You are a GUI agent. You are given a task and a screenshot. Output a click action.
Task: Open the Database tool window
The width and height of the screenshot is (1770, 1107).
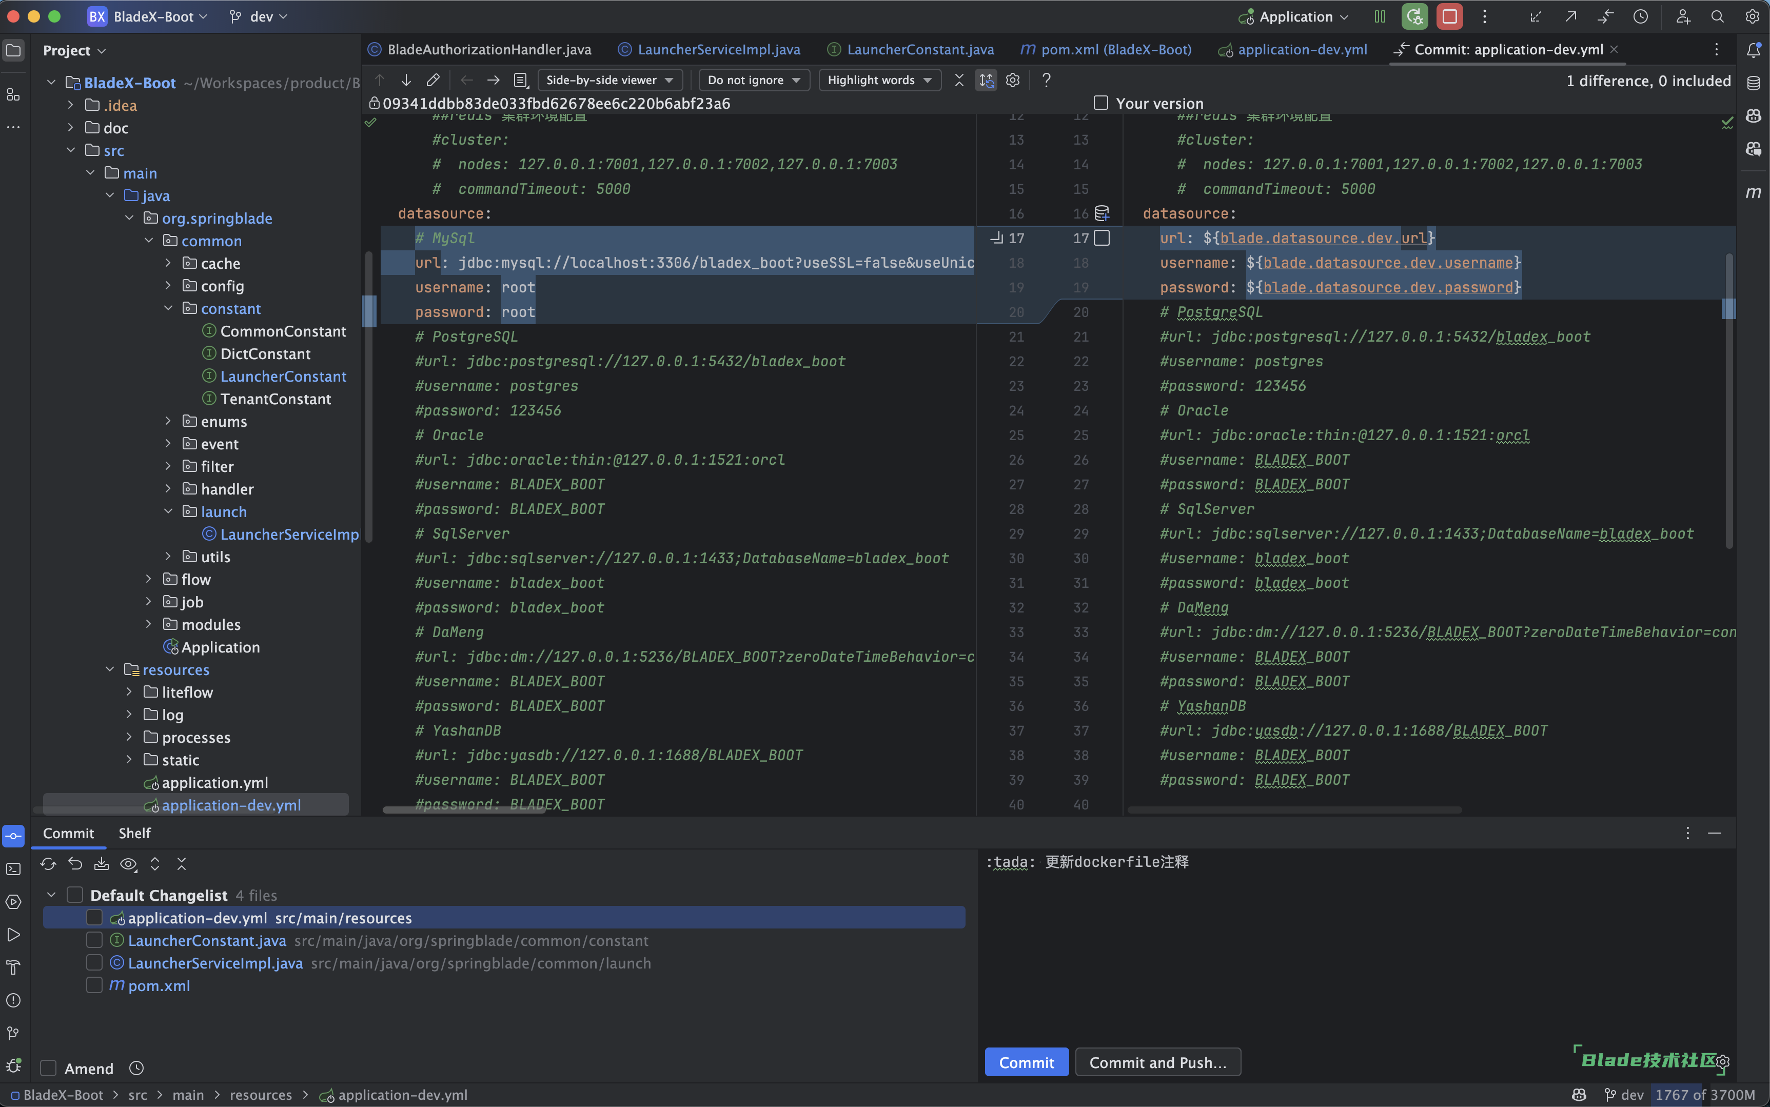[1753, 83]
